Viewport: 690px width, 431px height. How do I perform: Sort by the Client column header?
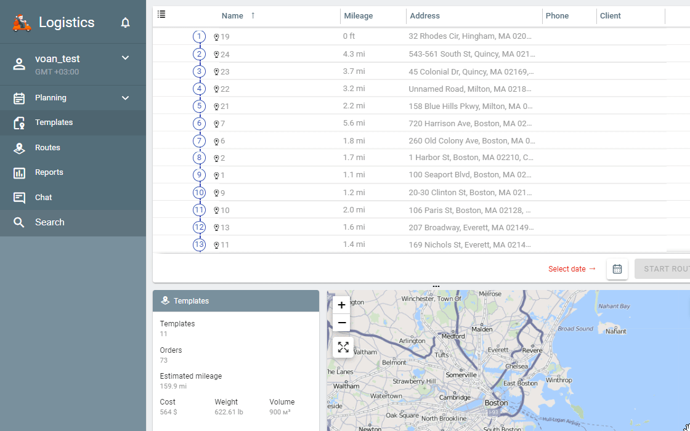coord(611,16)
